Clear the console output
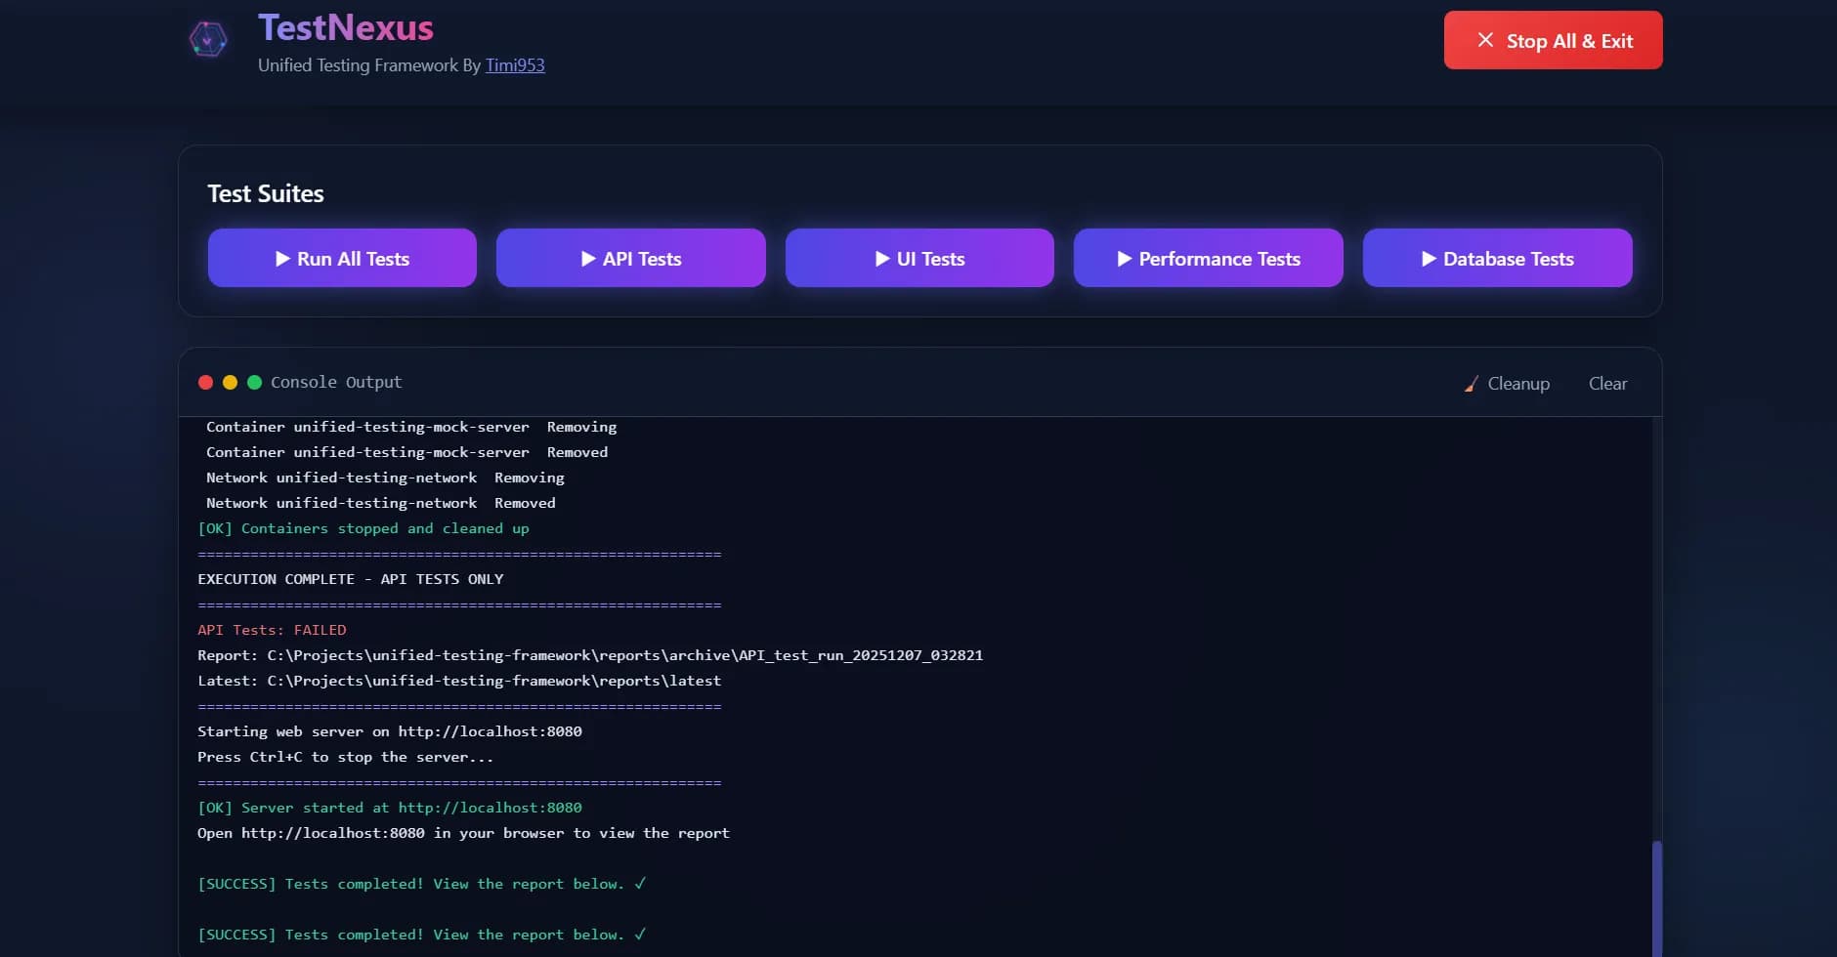 click(x=1607, y=384)
